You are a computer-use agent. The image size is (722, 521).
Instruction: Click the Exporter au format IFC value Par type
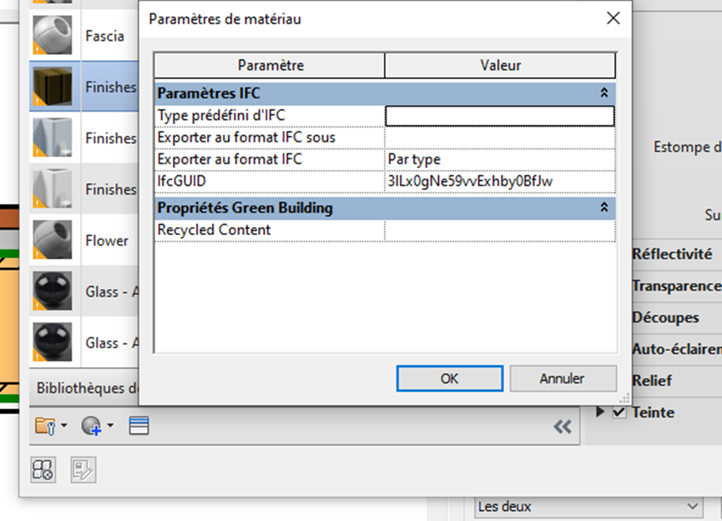(499, 158)
